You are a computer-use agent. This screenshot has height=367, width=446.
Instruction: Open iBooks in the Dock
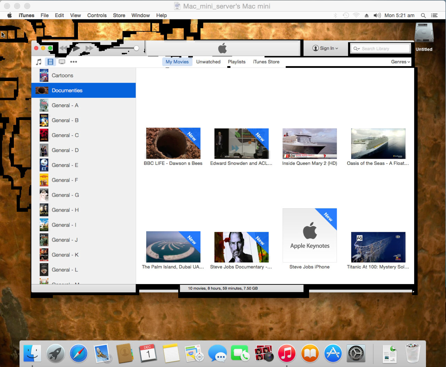coord(310,354)
